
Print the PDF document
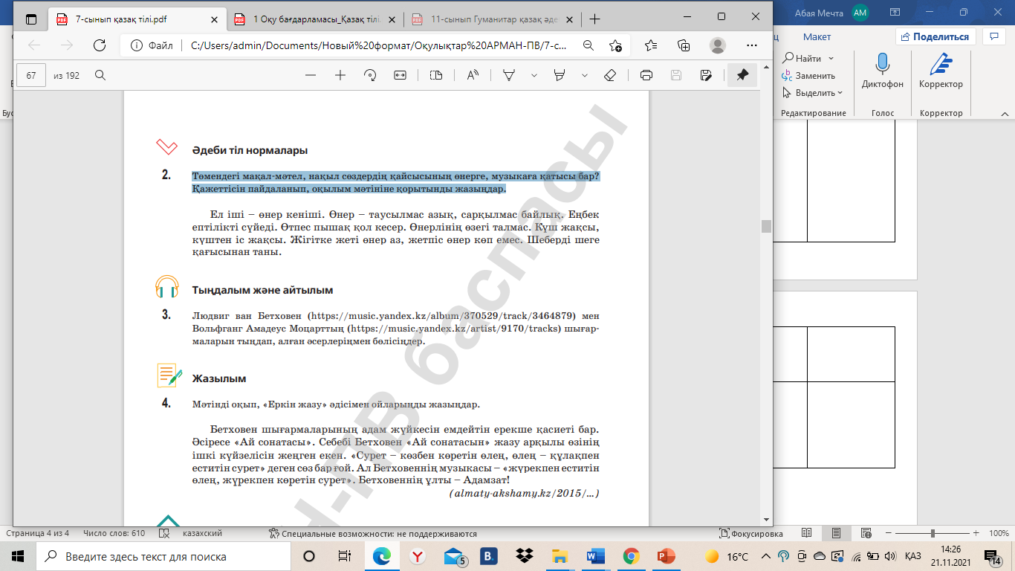(646, 75)
